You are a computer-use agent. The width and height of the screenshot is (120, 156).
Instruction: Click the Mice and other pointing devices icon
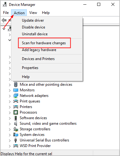point(16,84)
